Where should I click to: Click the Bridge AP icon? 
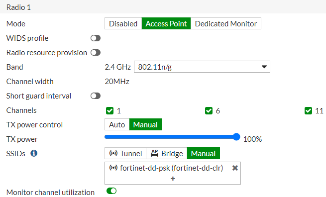[x=154, y=153]
